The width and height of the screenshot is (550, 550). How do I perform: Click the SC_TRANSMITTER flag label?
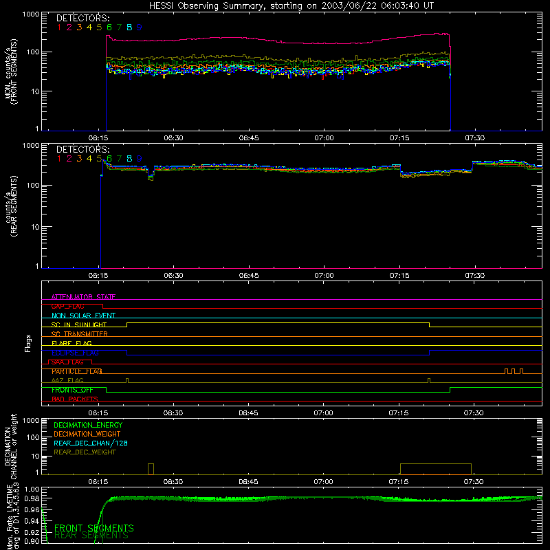(x=80, y=334)
